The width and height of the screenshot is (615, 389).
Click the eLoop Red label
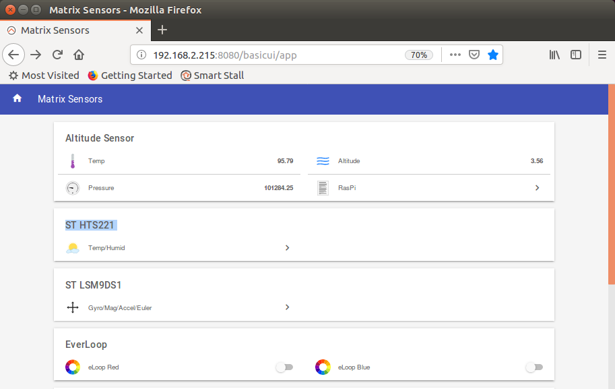click(x=103, y=367)
